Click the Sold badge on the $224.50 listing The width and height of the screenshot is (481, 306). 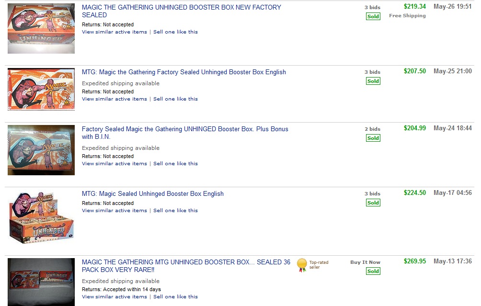[x=373, y=203]
